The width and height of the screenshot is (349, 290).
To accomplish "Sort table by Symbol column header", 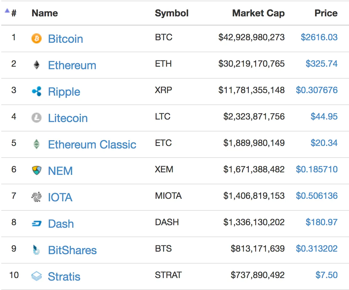I will 172,13.
